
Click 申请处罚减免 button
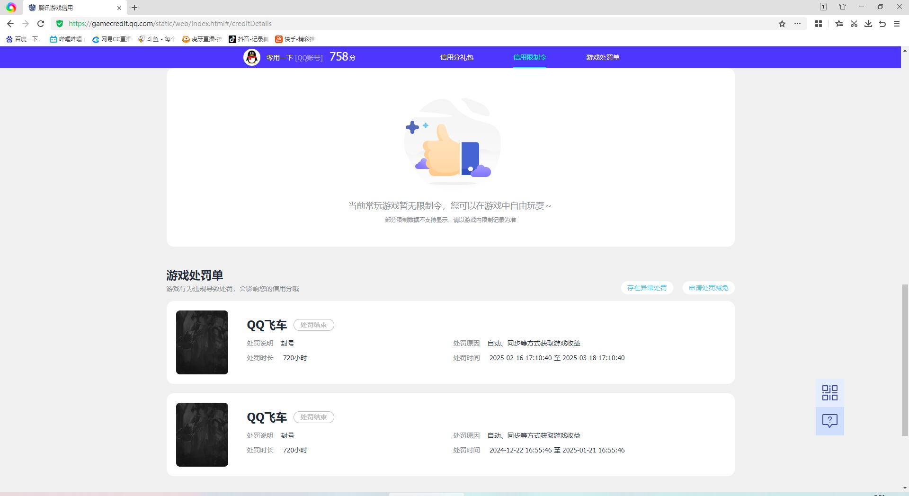click(708, 288)
